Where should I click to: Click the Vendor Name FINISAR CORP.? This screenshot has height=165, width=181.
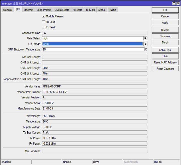(x=95, y=86)
